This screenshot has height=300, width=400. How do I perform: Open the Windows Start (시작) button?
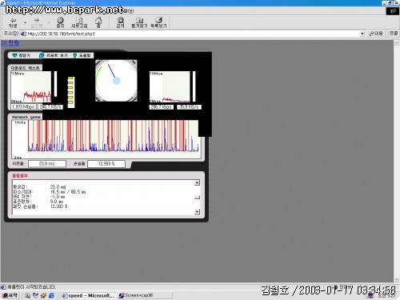(x=10, y=295)
